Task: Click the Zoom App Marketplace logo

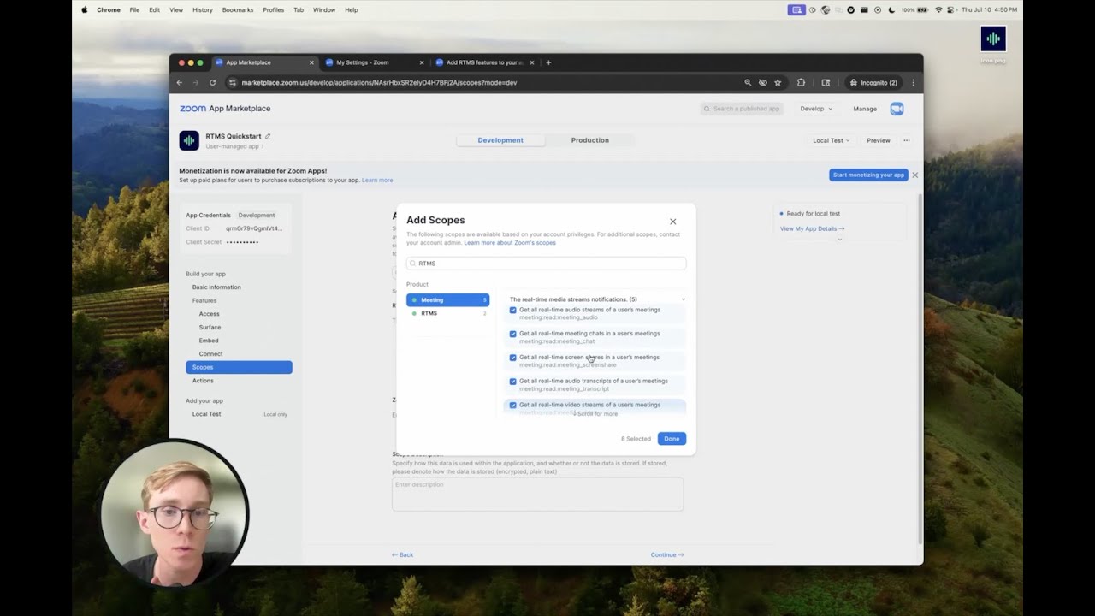Action: (x=225, y=109)
